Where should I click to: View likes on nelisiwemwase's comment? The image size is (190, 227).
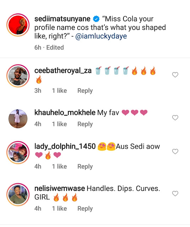[60, 209]
